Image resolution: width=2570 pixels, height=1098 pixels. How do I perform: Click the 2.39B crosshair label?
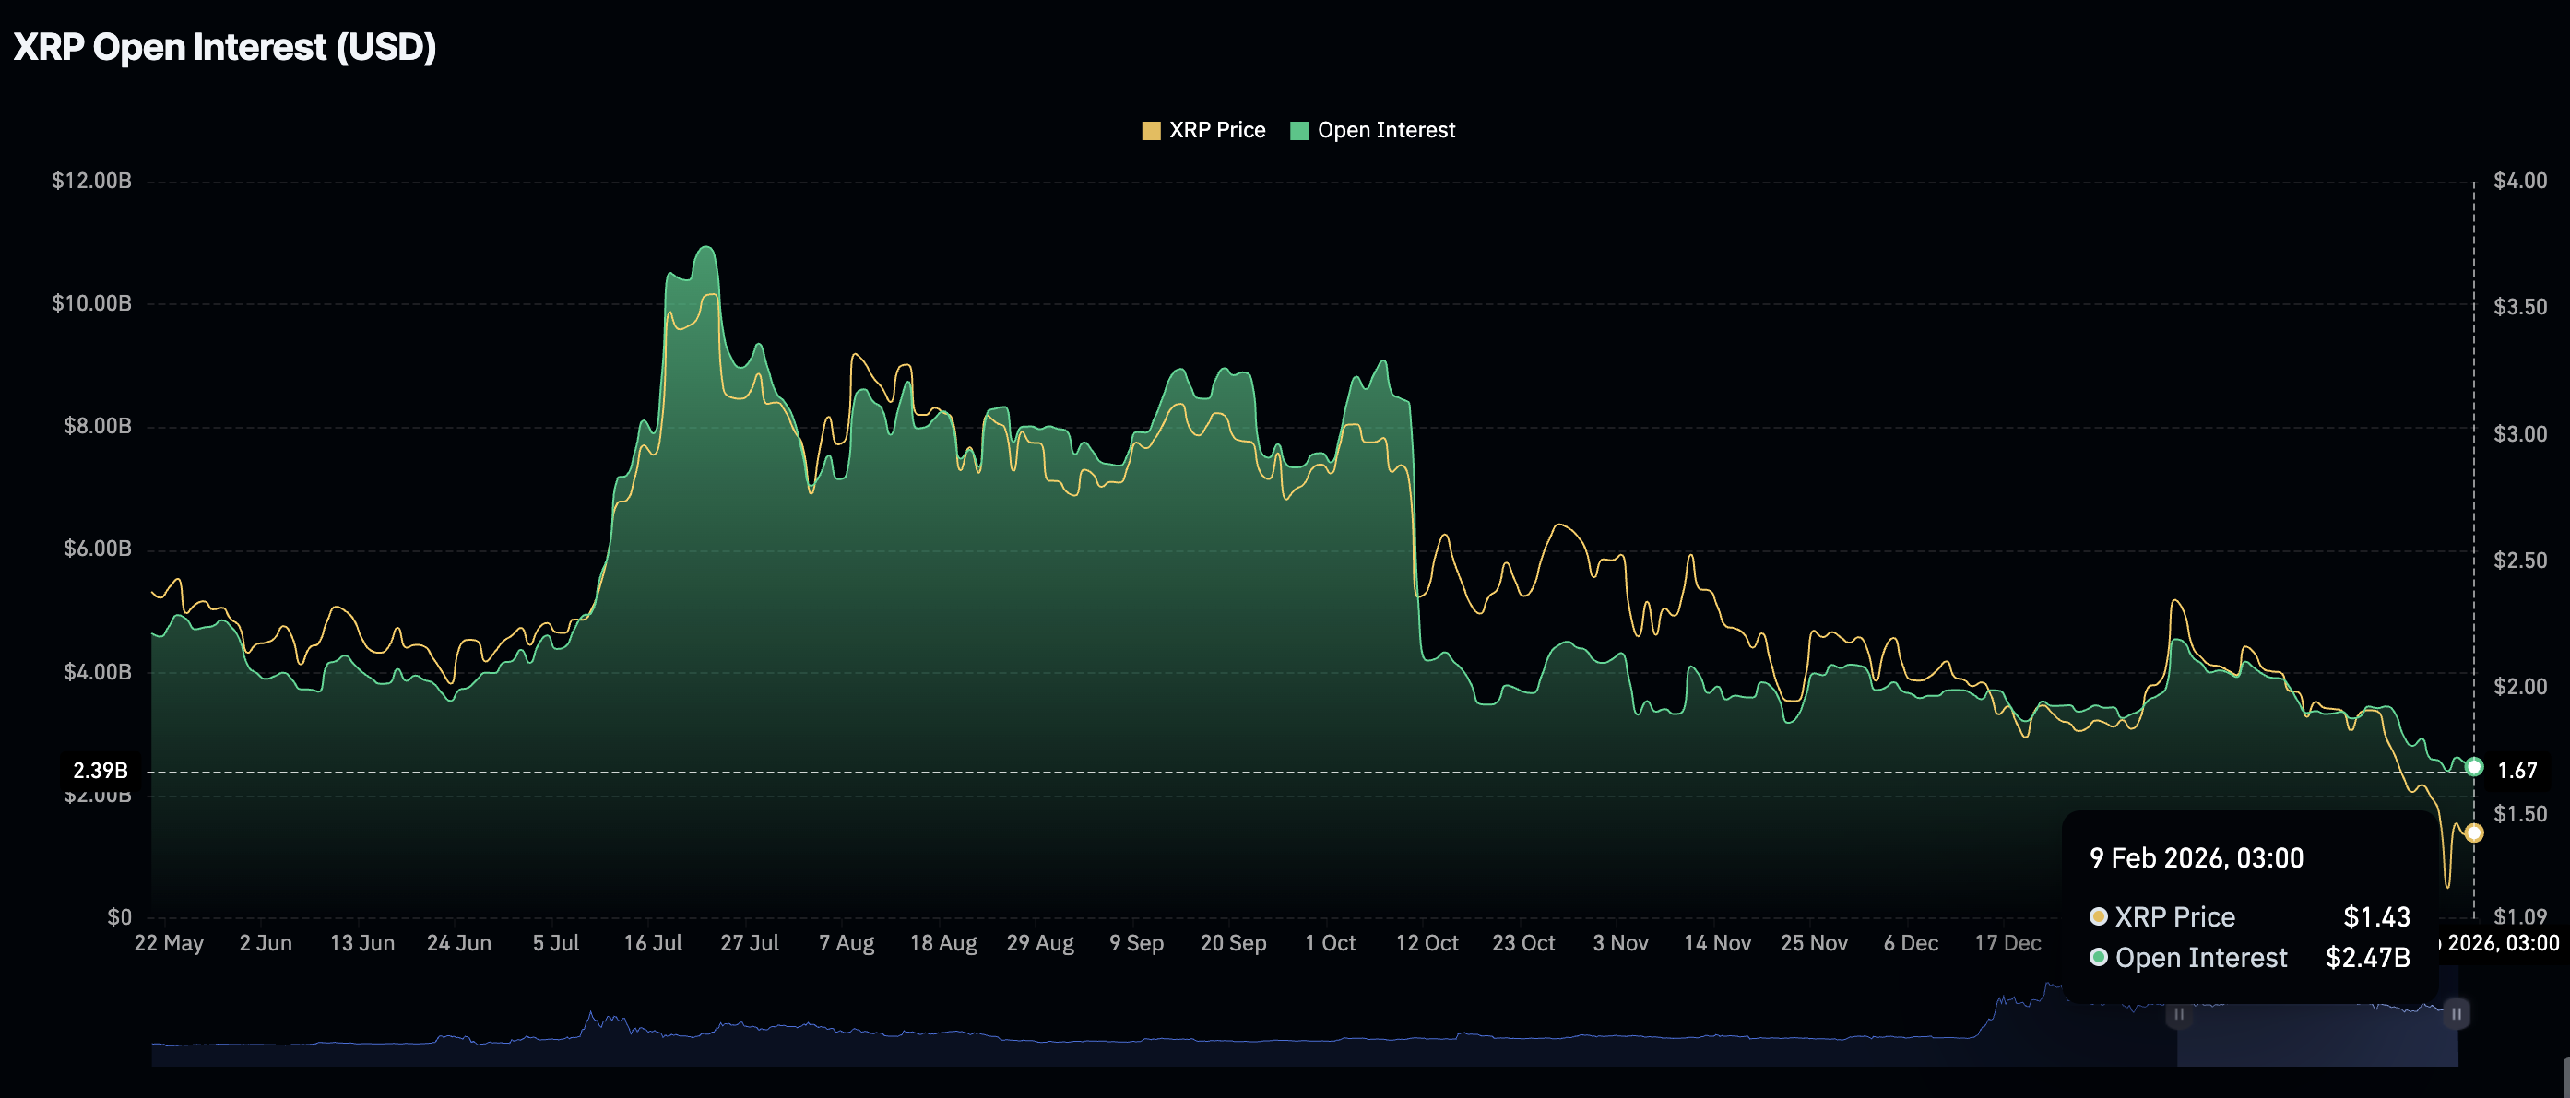100,770
